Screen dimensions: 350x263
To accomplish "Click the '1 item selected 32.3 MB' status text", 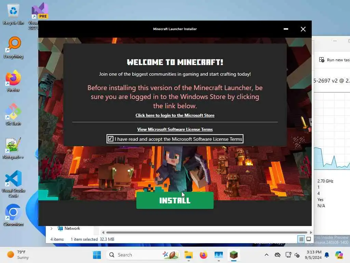I will tap(92, 239).
